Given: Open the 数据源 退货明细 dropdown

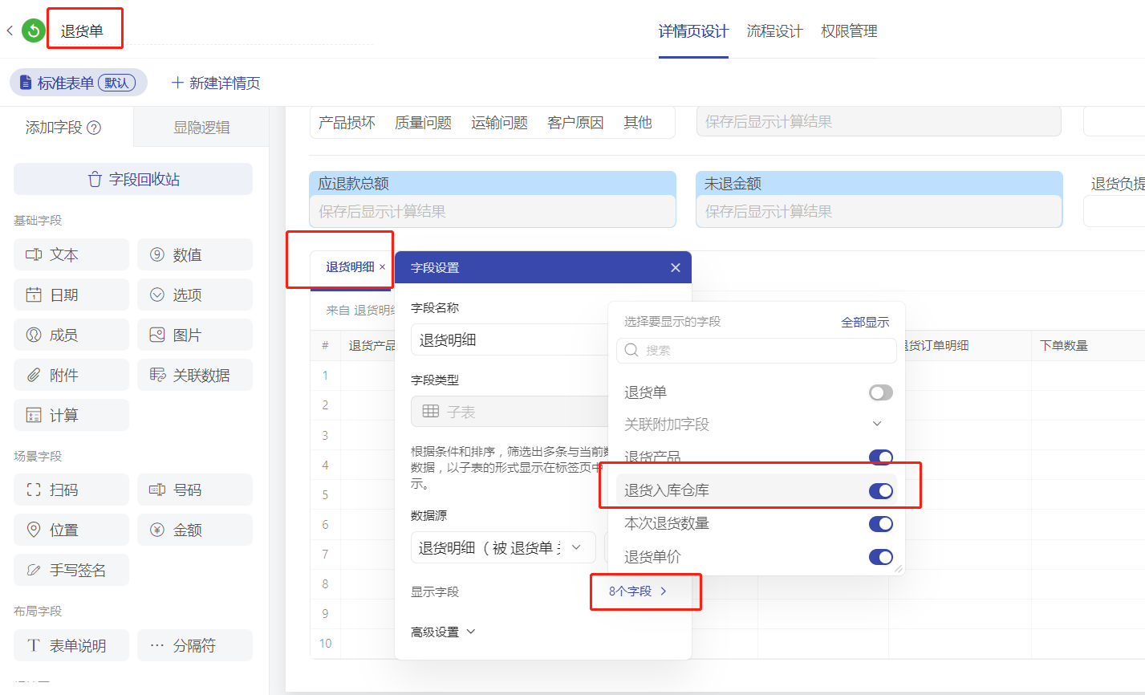Looking at the screenshot, I should [503, 547].
